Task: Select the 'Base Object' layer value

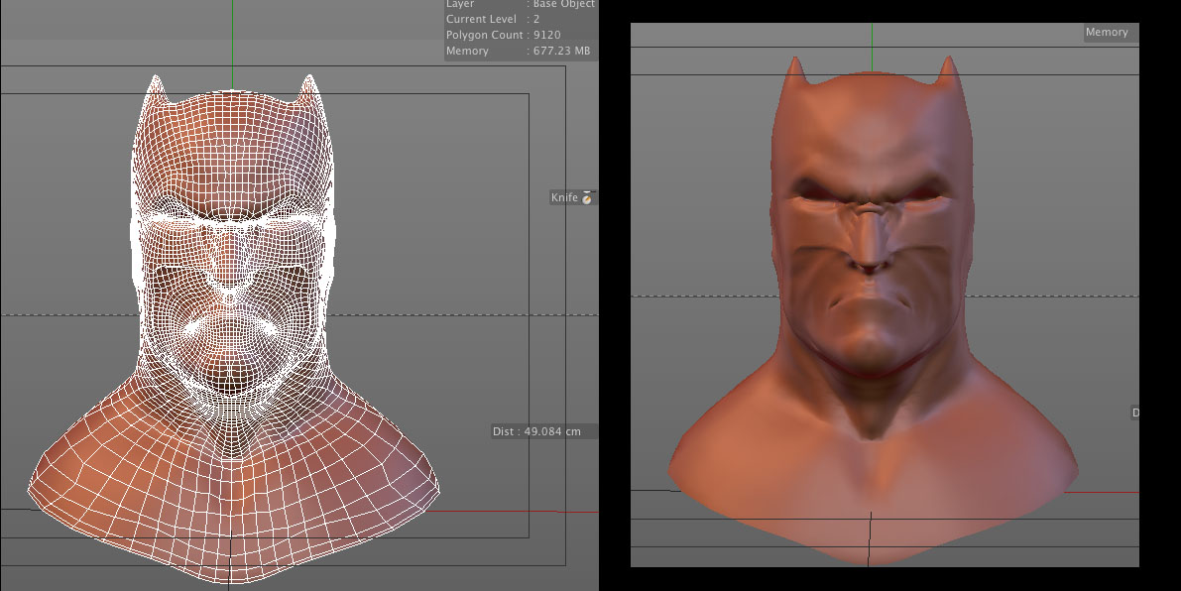Action: (564, 5)
